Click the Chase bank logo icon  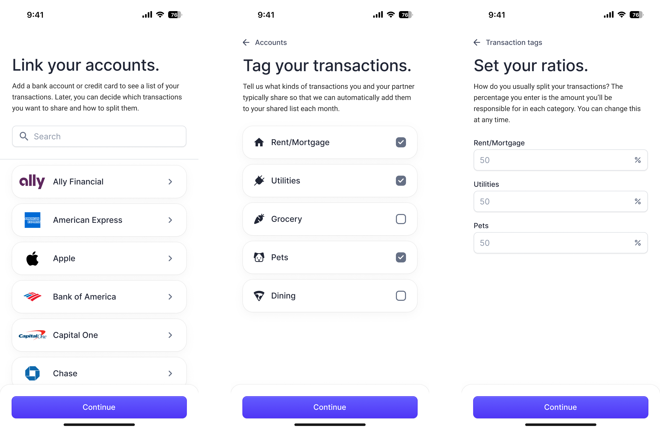[x=32, y=373]
